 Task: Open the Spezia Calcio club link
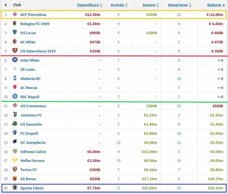point(32,188)
